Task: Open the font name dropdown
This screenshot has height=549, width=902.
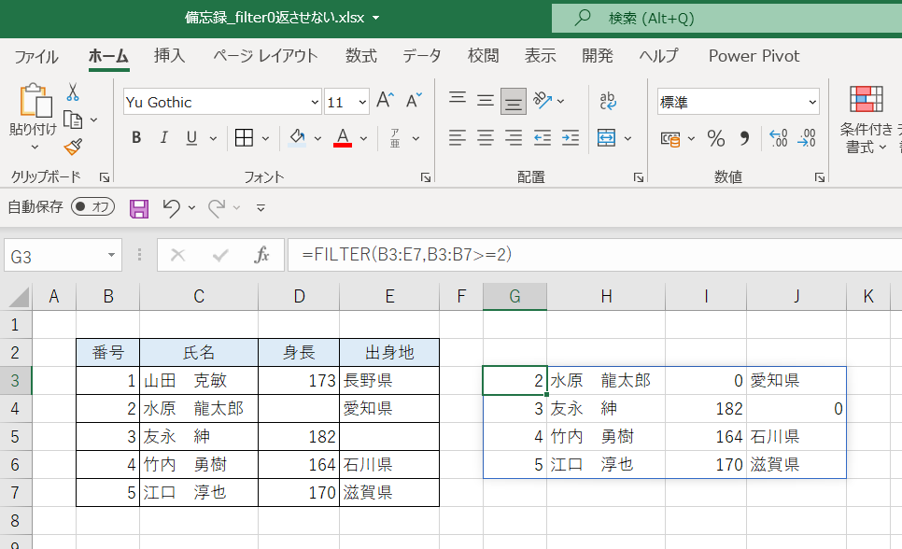Action: [x=315, y=103]
